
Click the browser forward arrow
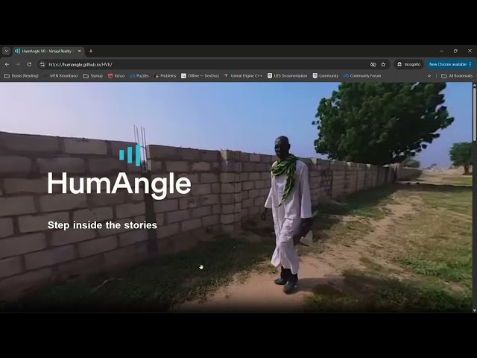point(18,65)
